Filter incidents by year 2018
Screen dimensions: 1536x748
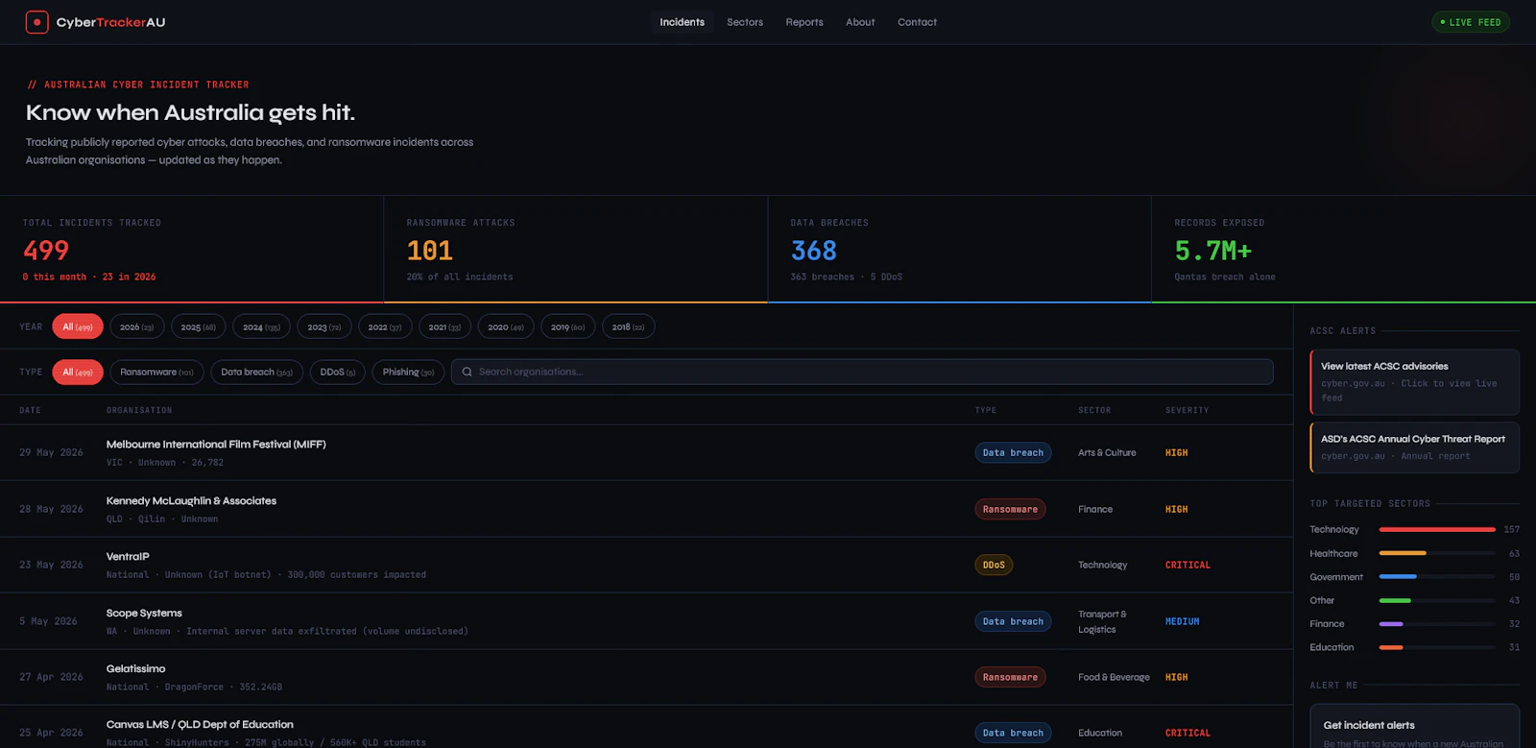[x=628, y=327]
